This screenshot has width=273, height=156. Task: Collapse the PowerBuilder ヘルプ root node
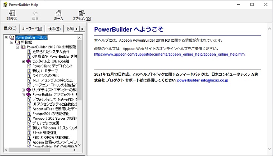[x=6, y=37]
